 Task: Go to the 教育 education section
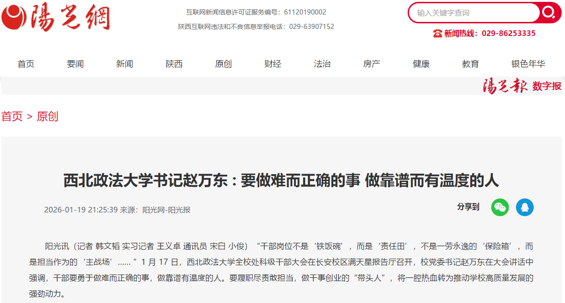click(471, 64)
